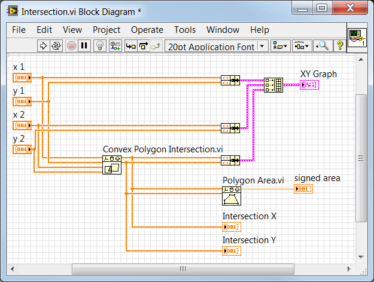This screenshot has width=374, height=282.
Task: Select the Intersection Y indicator terminal
Action: pos(232,251)
